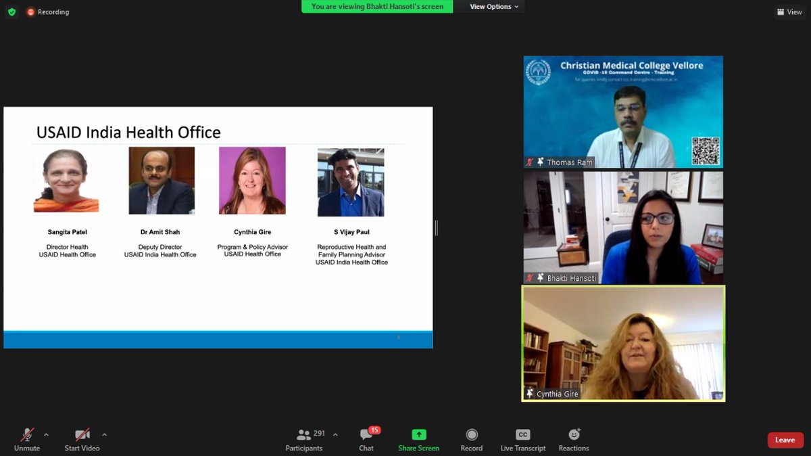
Task: Click the red Recording indicator
Action: coord(48,12)
